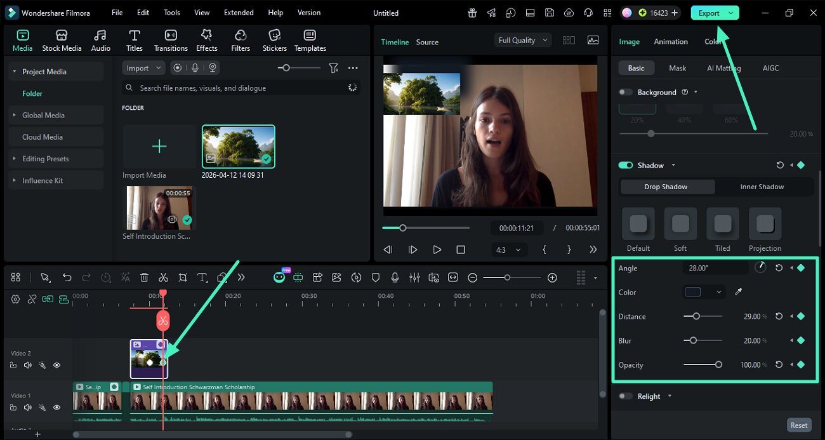Click the undo arrow in timeline toolbar
Screen dimensions: 825x440
click(67, 277)
